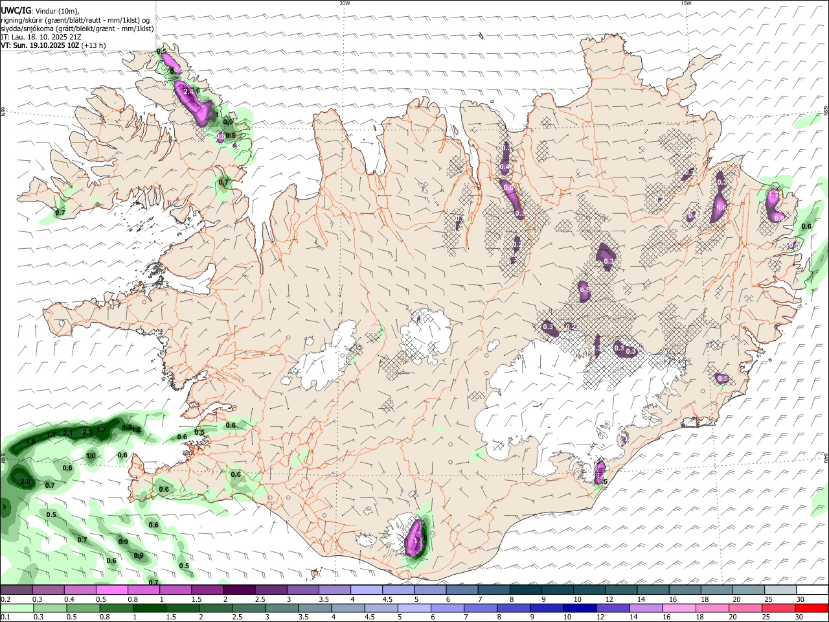Click the 1.8 rain value offshore west
The width and height of the screenshot is (829, 622).
30,442
